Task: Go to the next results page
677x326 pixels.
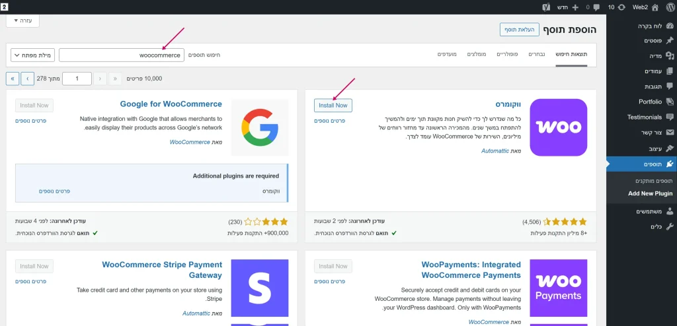Action: coord(28,79)
